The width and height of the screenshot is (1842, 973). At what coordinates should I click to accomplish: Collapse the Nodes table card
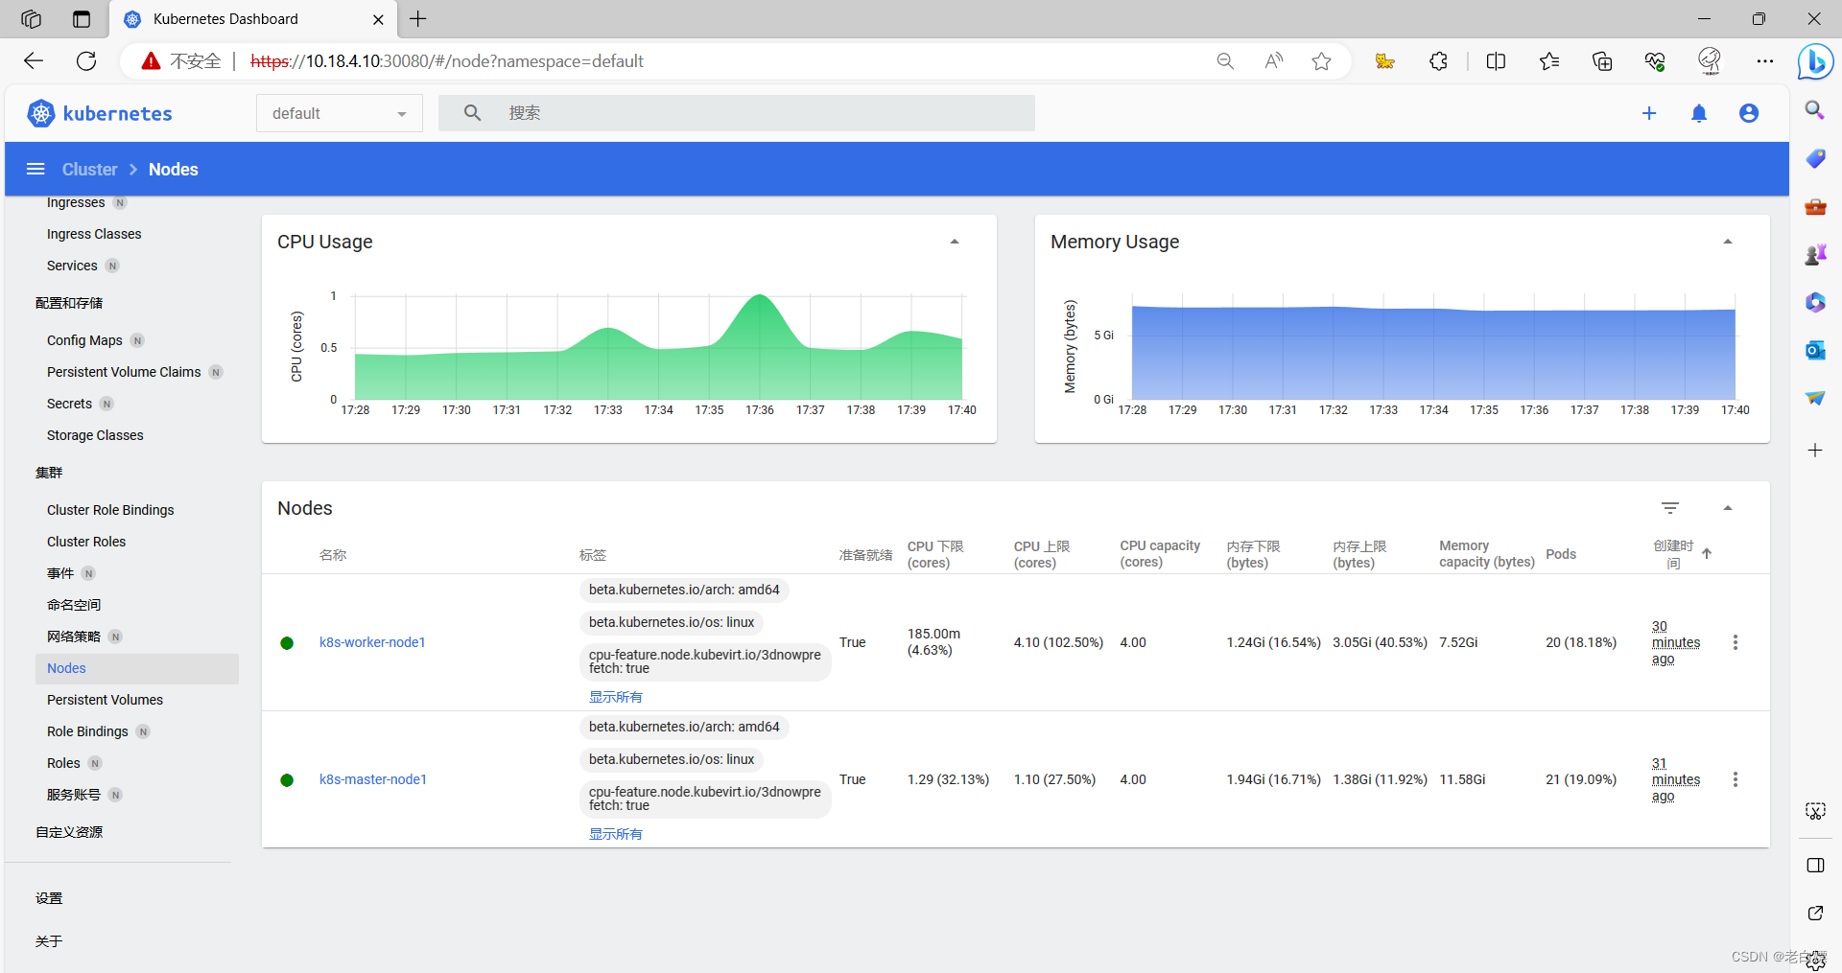tap(1728, 508)
